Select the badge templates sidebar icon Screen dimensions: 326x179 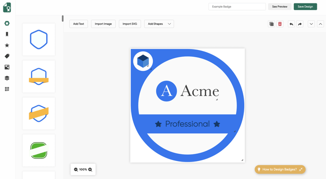tap(7, 23)
